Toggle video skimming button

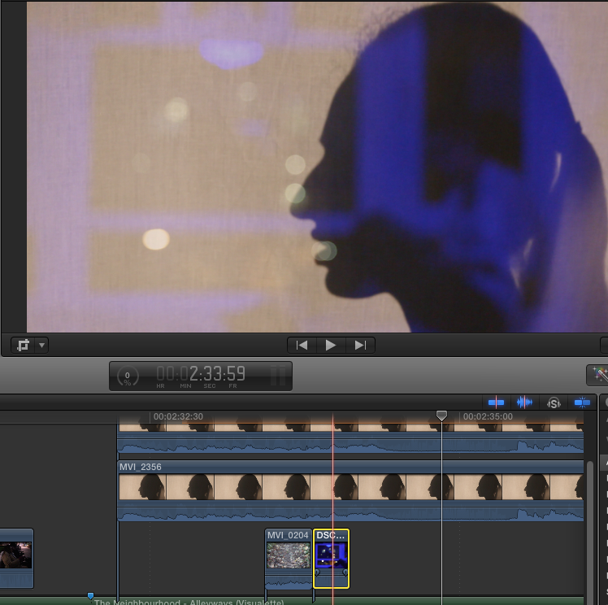click(496, 403)
